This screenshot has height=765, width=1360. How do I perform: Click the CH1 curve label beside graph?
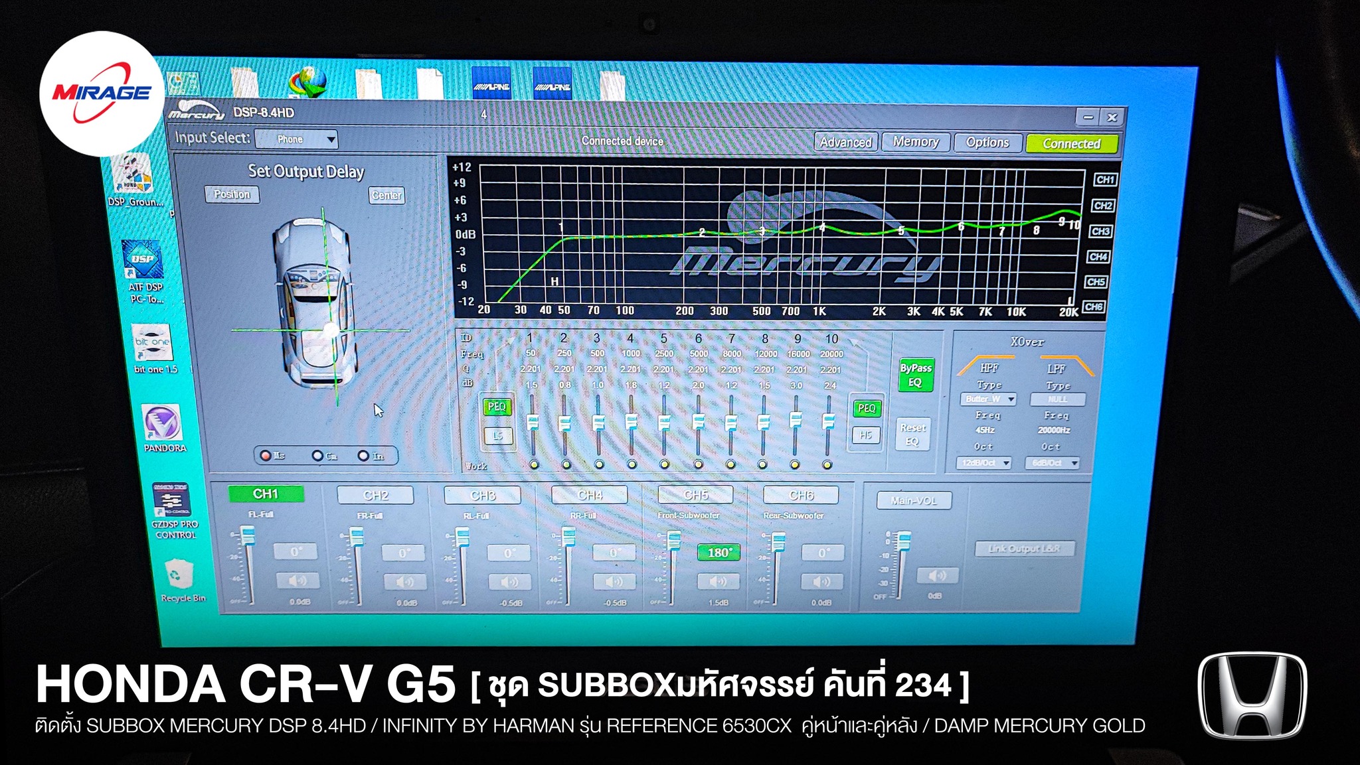click(x=1105, y=180)
